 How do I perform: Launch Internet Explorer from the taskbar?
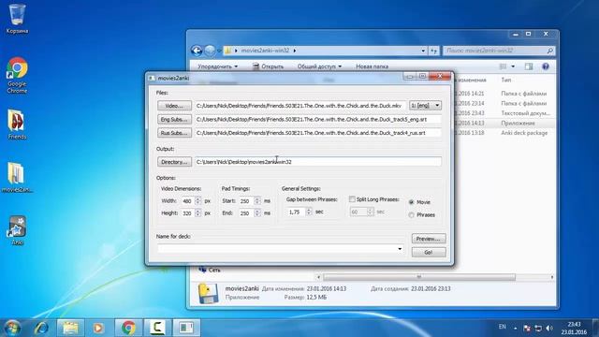pos(41,328)
